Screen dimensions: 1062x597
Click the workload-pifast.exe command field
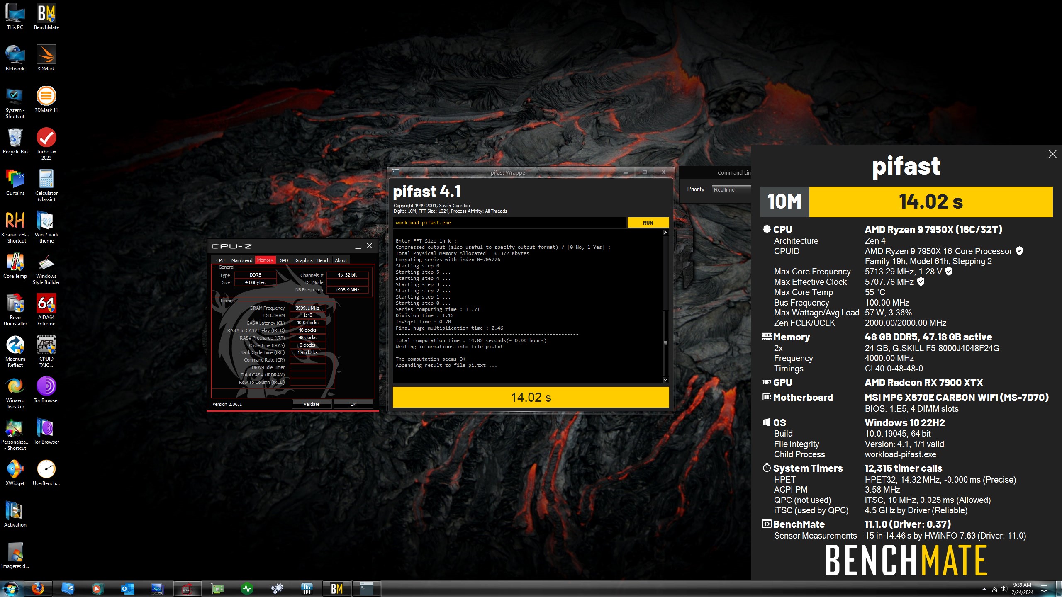(509, 223)
